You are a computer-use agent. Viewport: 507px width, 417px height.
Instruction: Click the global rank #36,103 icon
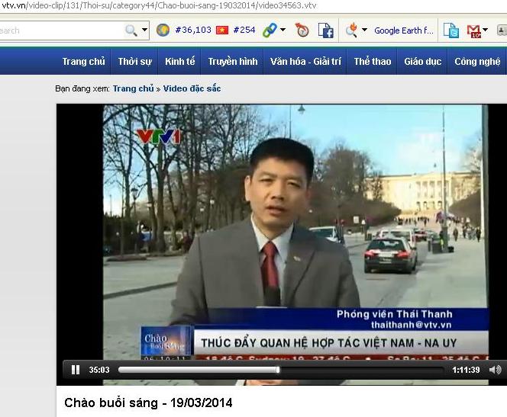163,30
